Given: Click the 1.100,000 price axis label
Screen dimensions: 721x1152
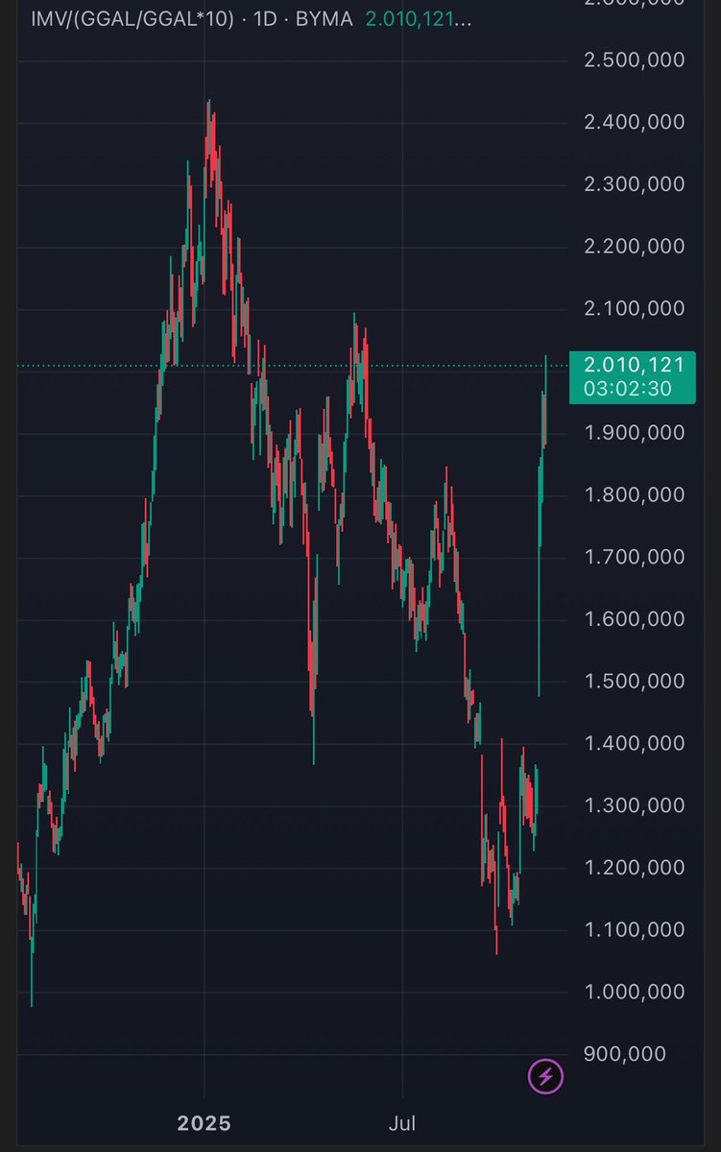Looking at the screenshot, I should (635, 929).
